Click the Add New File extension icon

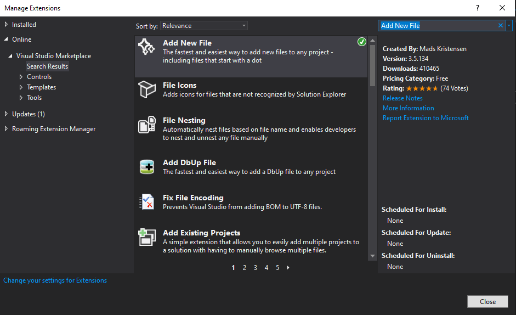coord(147,48)
